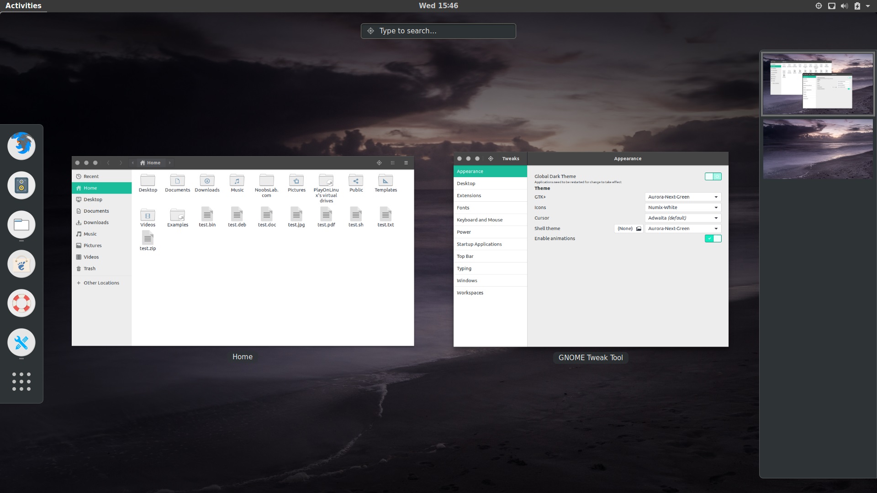
Task: Open GNOME Web browser from the dock
Action: point(21,264)
